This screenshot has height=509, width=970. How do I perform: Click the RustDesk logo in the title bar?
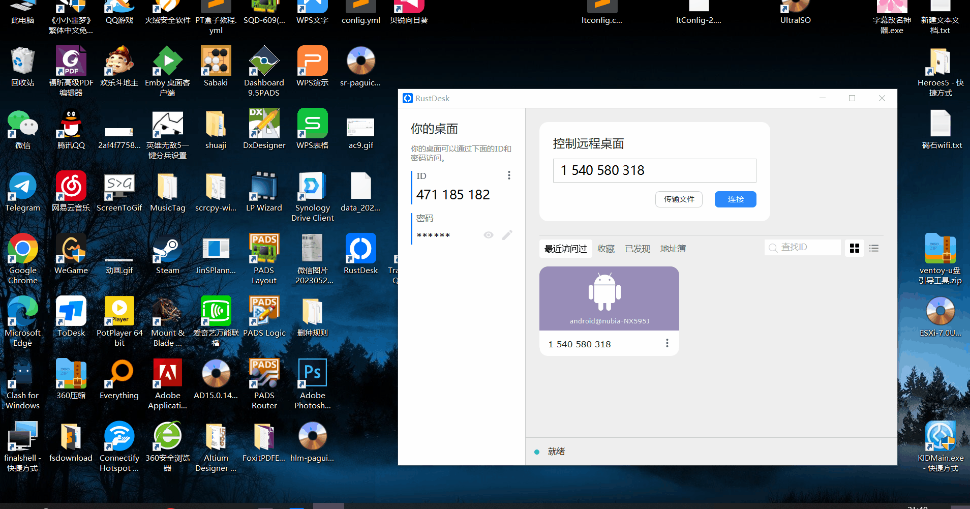(408, 98)
